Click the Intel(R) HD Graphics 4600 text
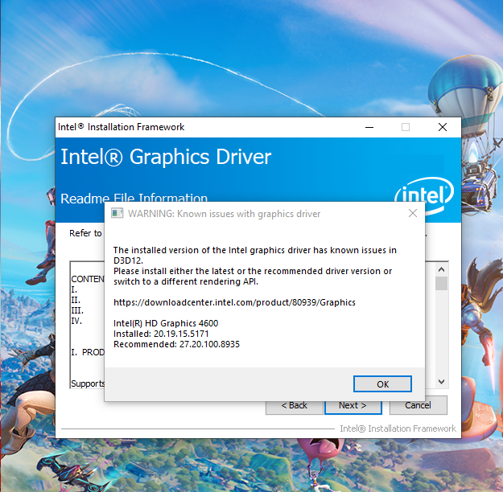 pyautogui.click(x=166, y=323)
